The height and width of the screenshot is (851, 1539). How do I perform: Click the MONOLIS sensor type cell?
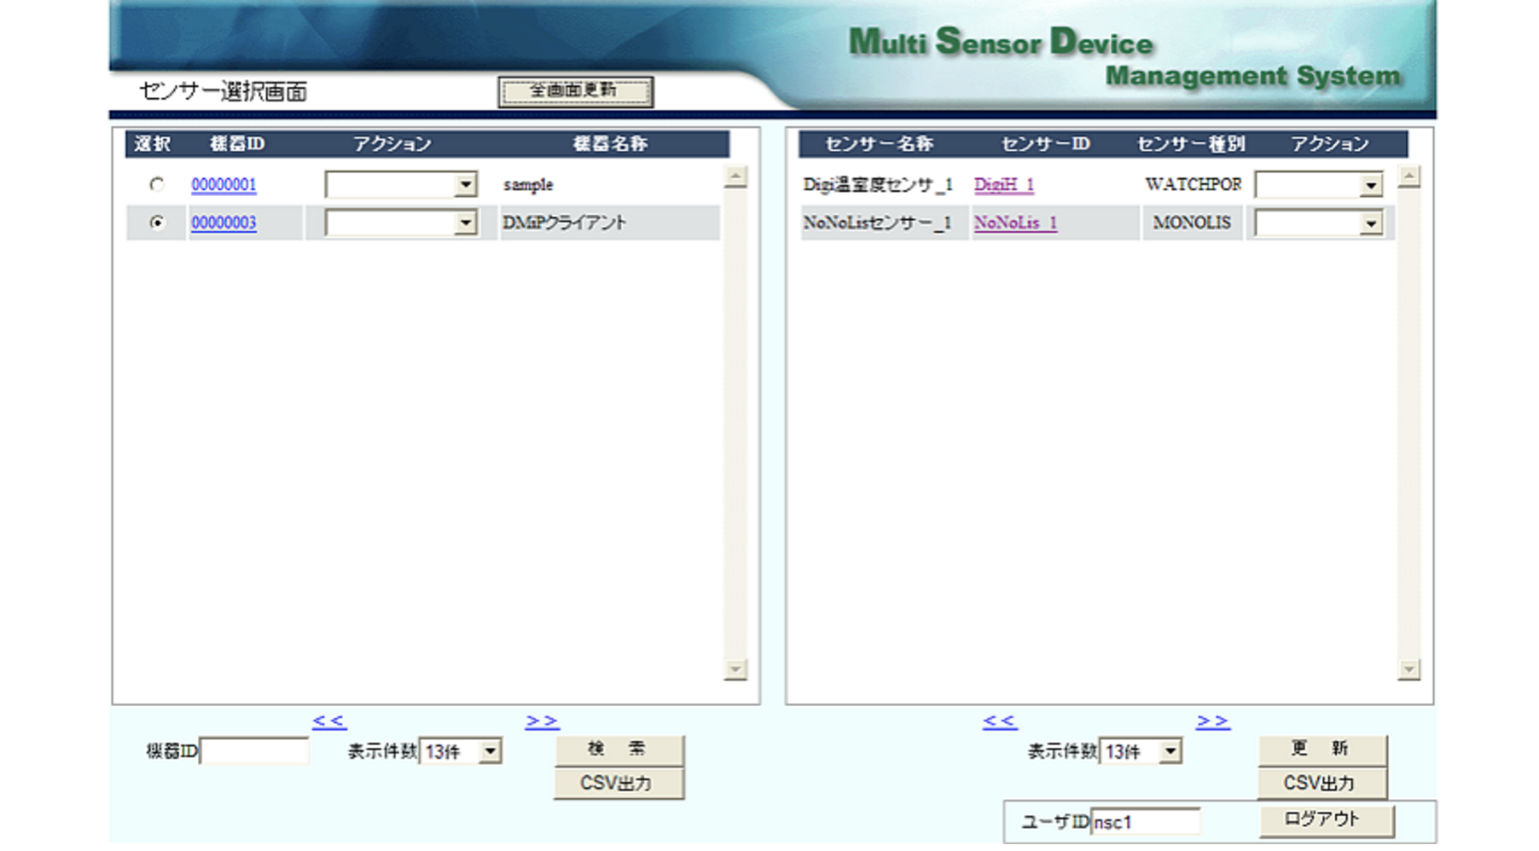(1192, 223)
